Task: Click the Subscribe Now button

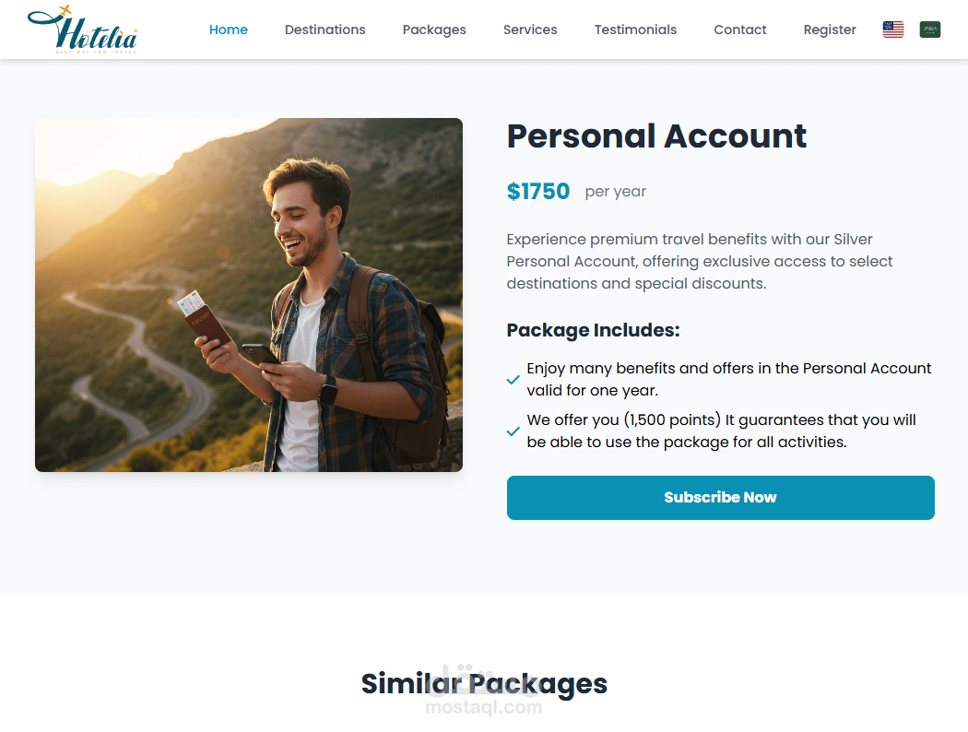Action: 720,498
